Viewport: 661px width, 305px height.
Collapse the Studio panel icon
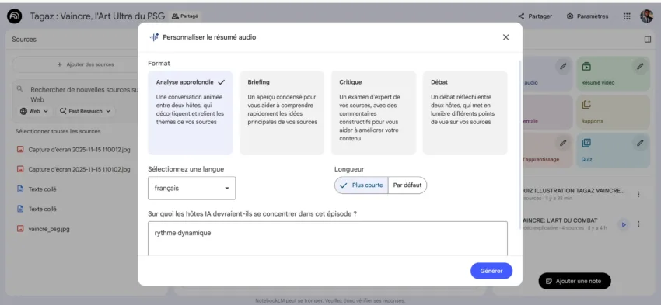click(x=648, y=39)
